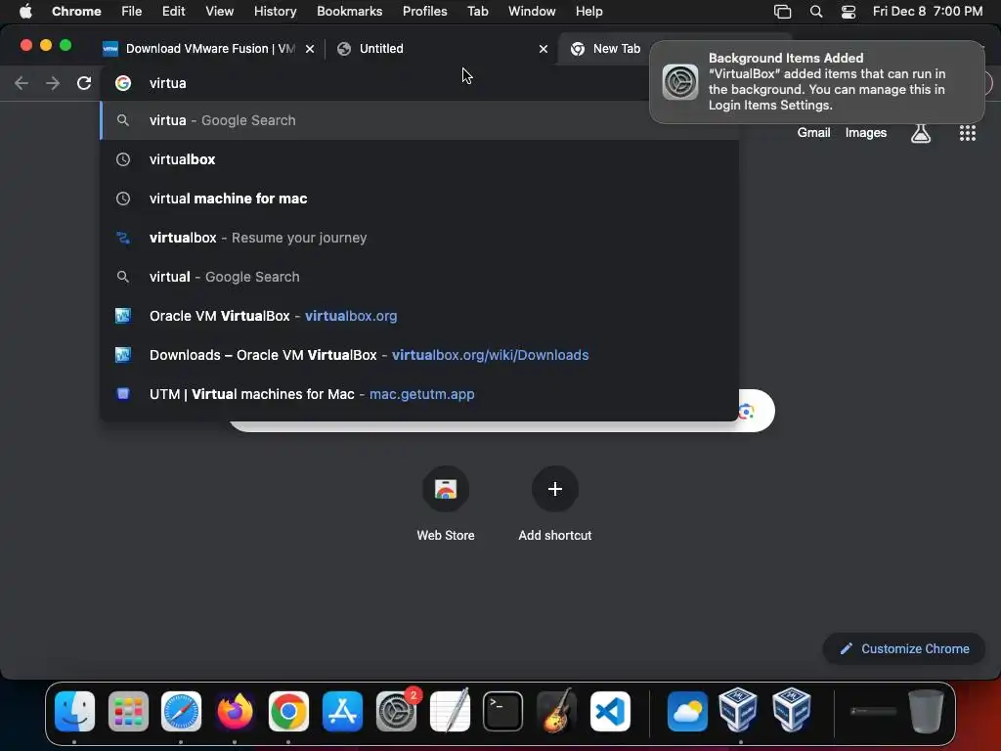1001x751 pixels.
Task: Open the Downloads – Oracle VM VirtualBox suggestion
Action: (419, 355)
